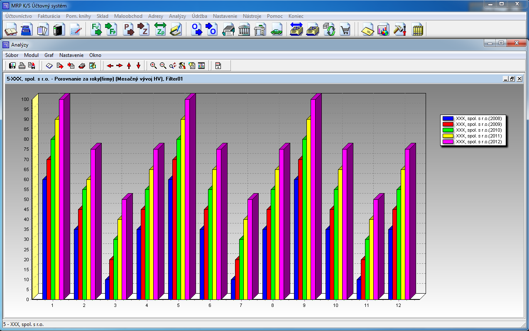Click the red left arrow icon
The height and width of the screenshot is (331, 529).
(110, 65)
